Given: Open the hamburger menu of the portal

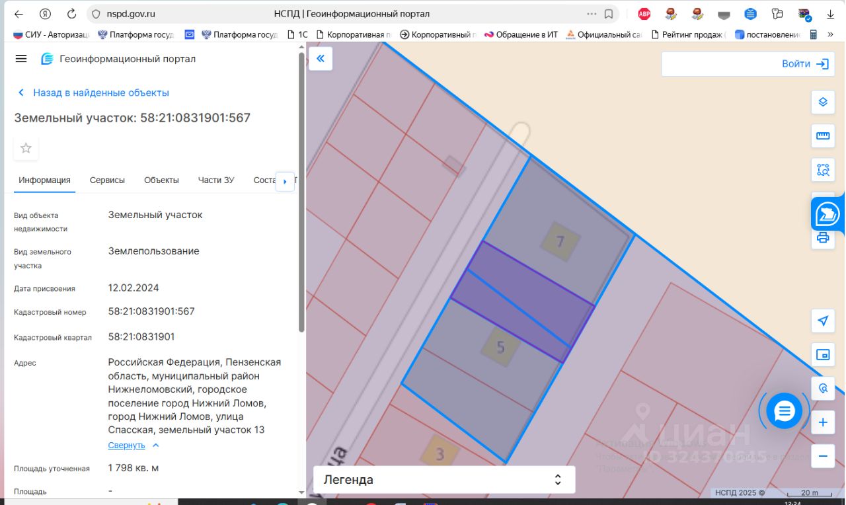Looking at the screenshot, I should [21, 59].
